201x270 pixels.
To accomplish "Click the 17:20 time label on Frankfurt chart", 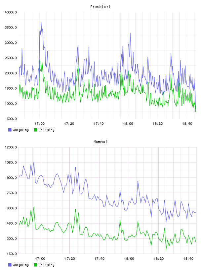I will (69, 124).
